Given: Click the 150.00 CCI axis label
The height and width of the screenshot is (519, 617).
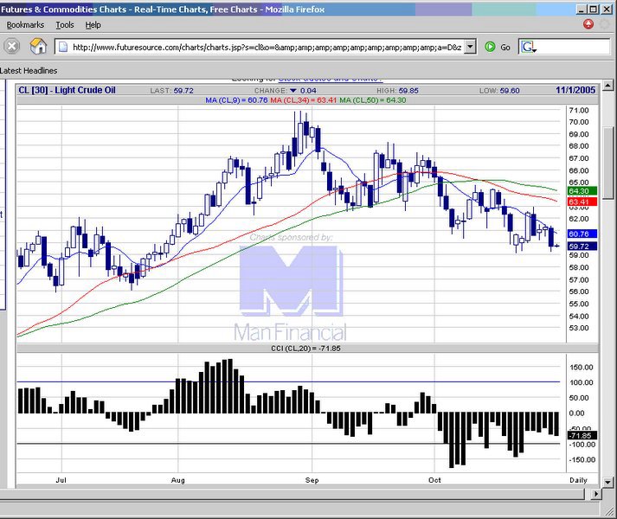Looking at the screenshot, I should [582, 367].
